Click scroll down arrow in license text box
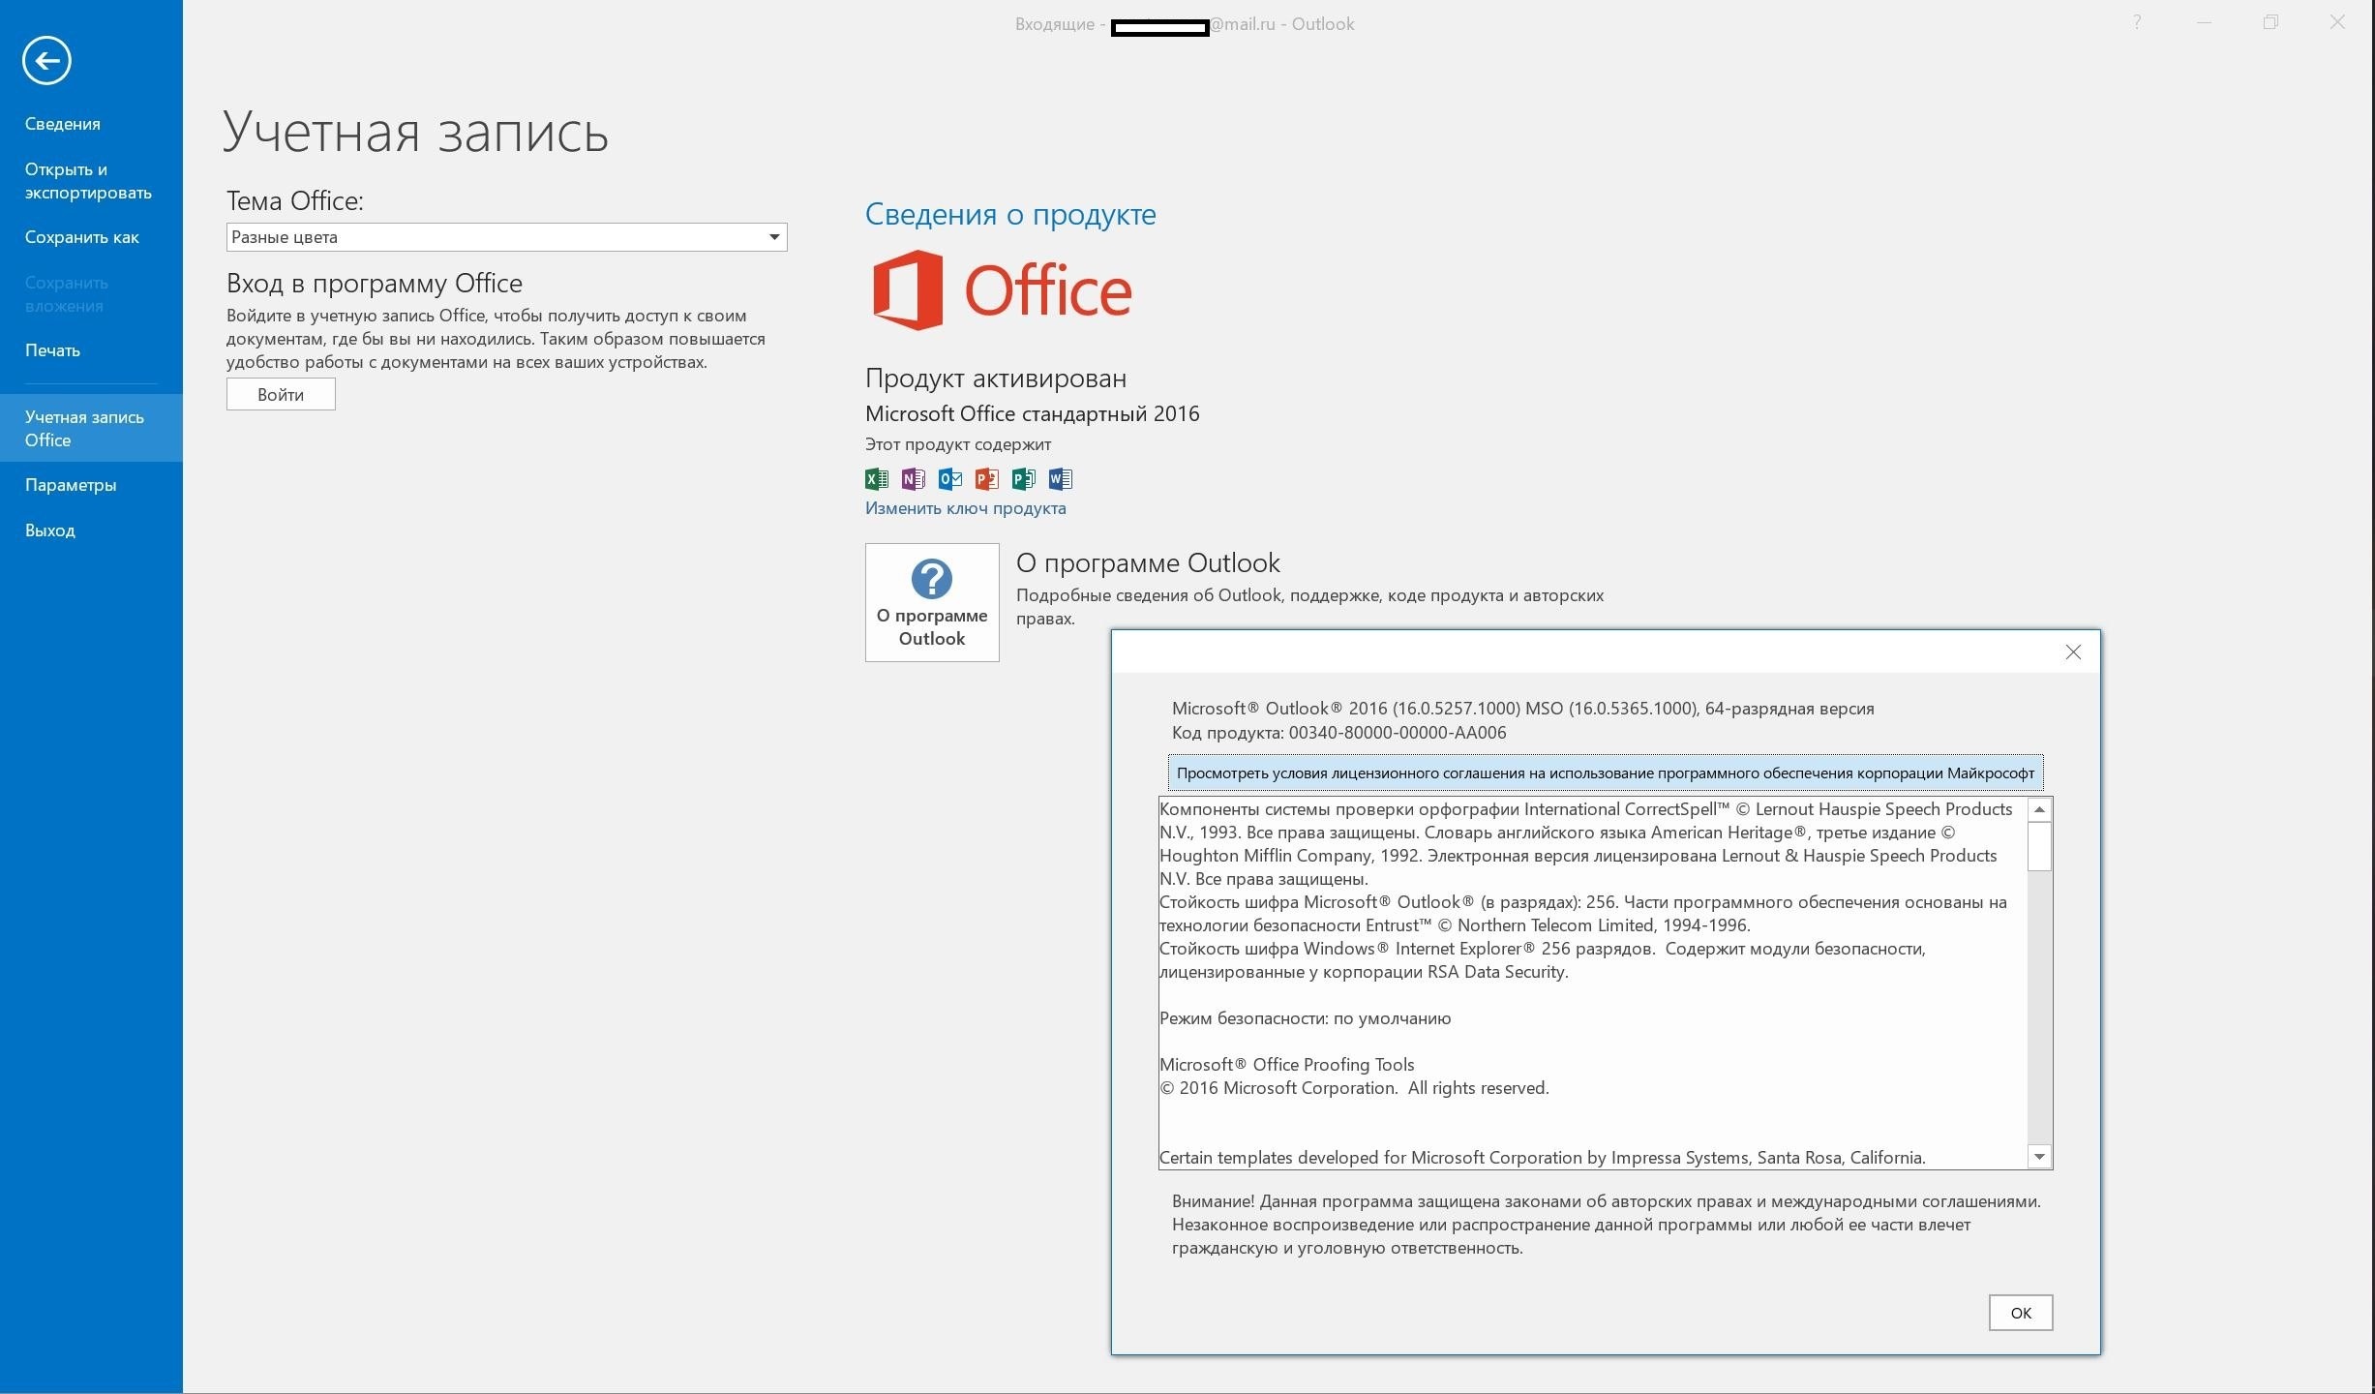 point(2039,1157)
